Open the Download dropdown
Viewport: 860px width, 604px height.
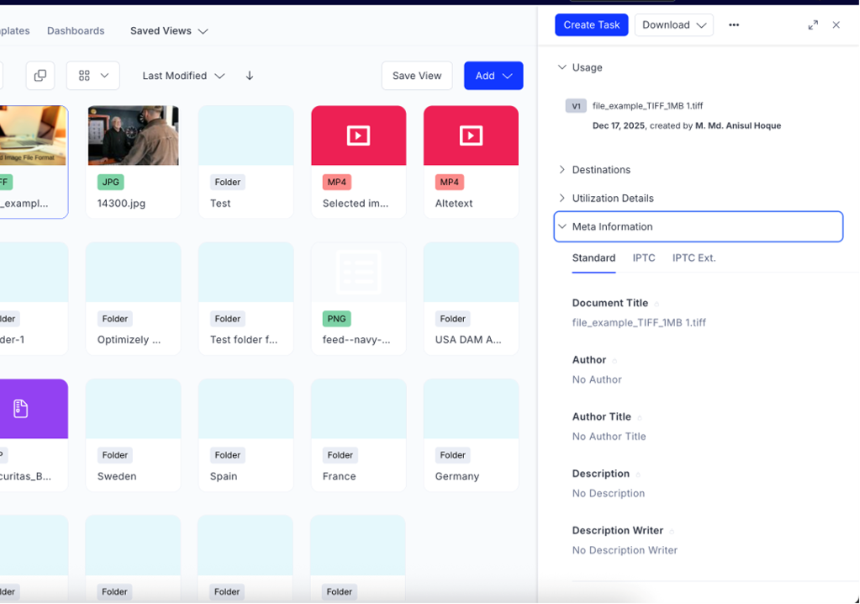[x=673, y=24]
